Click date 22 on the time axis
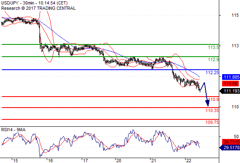Viewport: 240px width, 163px height. click(189, 161)
